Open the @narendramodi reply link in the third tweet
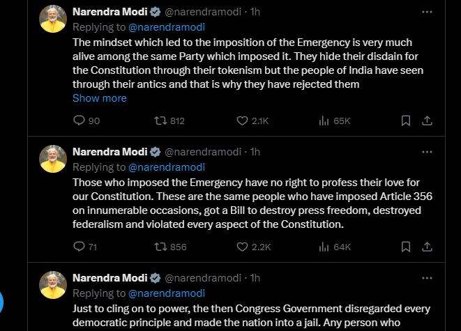The height and width of the screenshot is (331, 461). pos(166,293)
